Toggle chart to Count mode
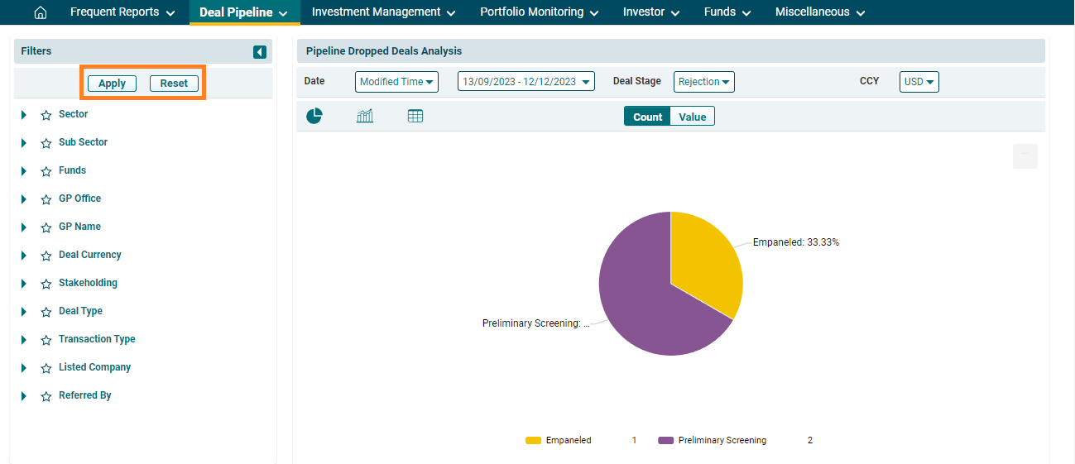Screen dimensions: 1075x464 coord(647,117)
